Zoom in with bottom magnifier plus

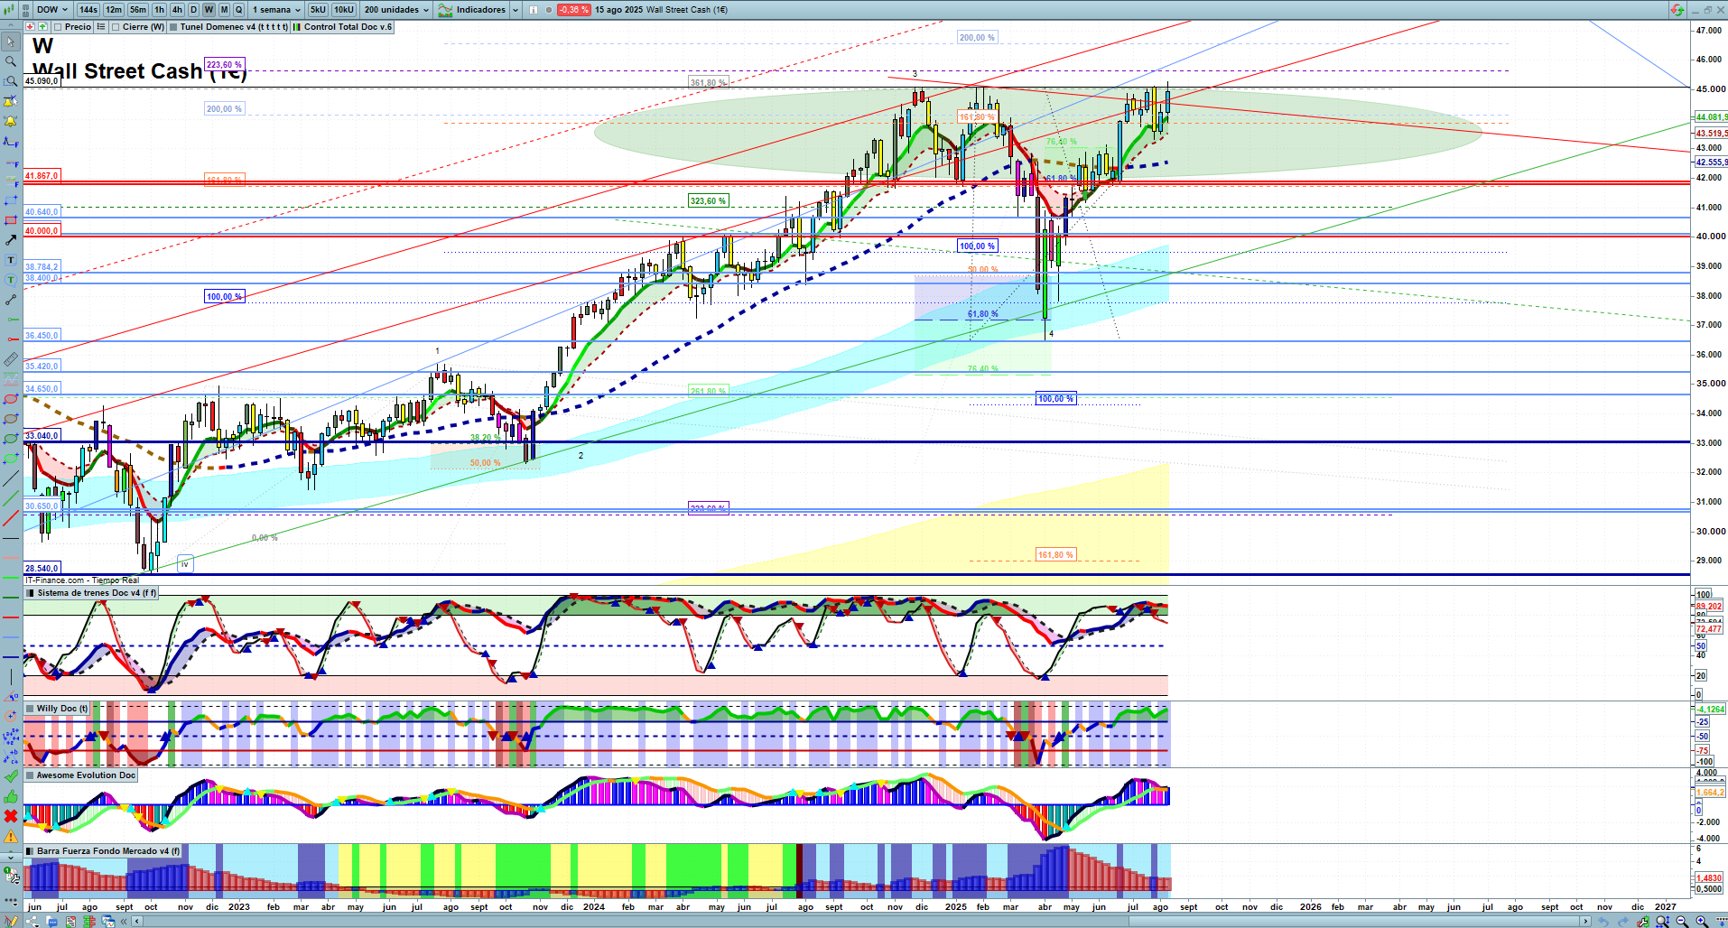pyautogui.click(x=1702, y=922)
